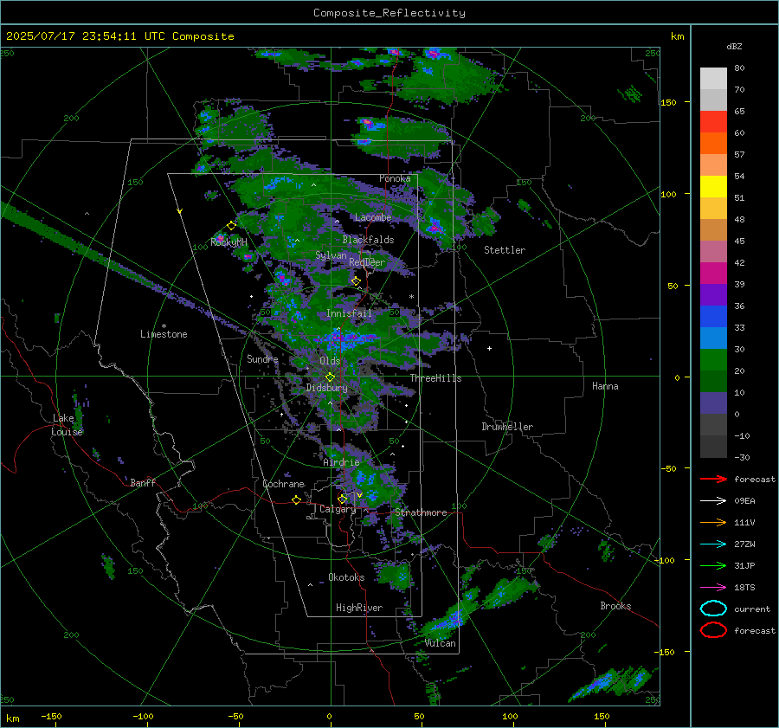Click the Olds town label

pyautogui.click(x=330, y=361)
